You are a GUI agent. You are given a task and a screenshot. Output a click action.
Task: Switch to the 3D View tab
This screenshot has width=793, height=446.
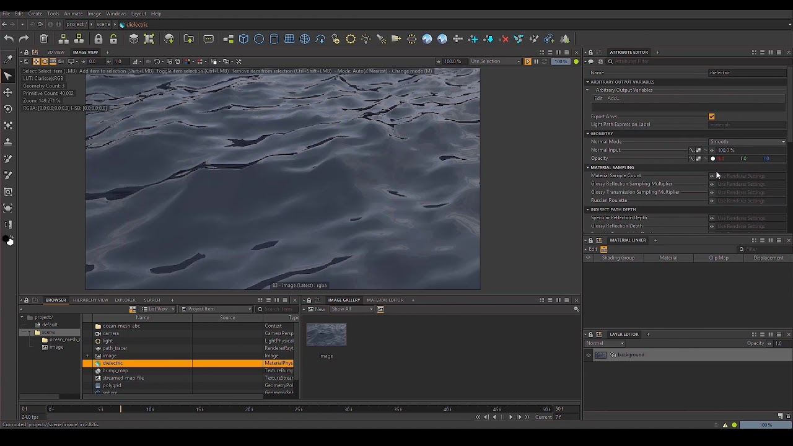pyautogui.click(x=56, y=52)
